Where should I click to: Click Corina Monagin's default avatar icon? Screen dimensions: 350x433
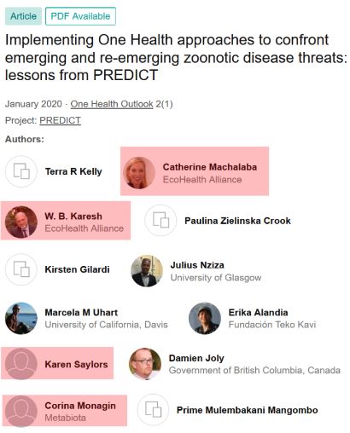click(21, 411)
